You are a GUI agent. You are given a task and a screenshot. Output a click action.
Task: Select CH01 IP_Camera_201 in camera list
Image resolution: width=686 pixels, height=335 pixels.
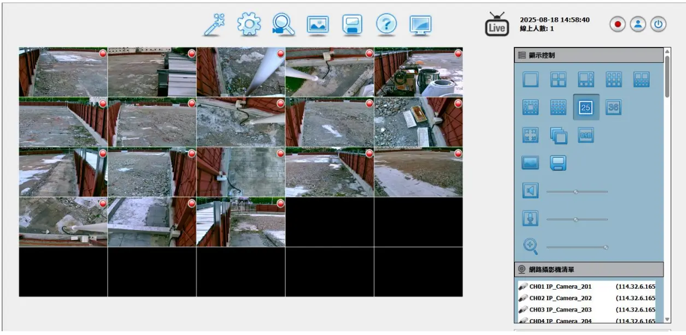pyautogui.click(x=561, y=286)
